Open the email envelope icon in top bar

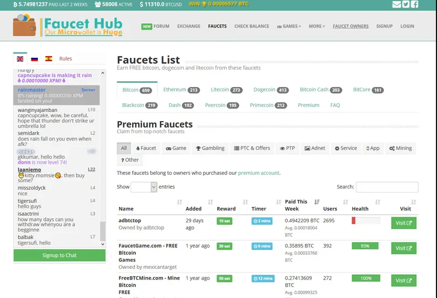click(x=396, y=4)
